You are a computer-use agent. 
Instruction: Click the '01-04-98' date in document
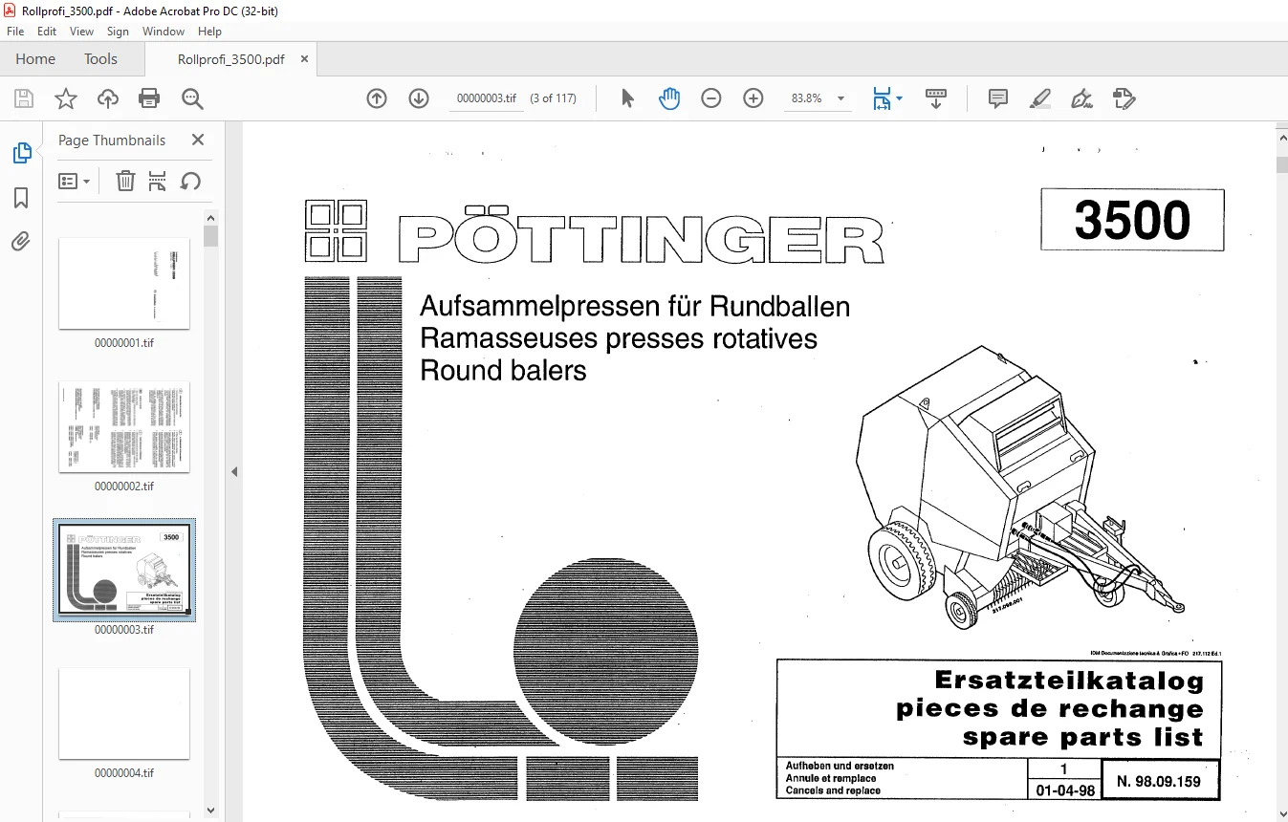pyautogui.click(x=1064, y=791)
